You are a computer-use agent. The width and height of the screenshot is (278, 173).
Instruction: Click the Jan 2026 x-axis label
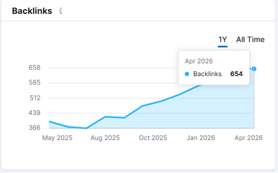[201, 138]
